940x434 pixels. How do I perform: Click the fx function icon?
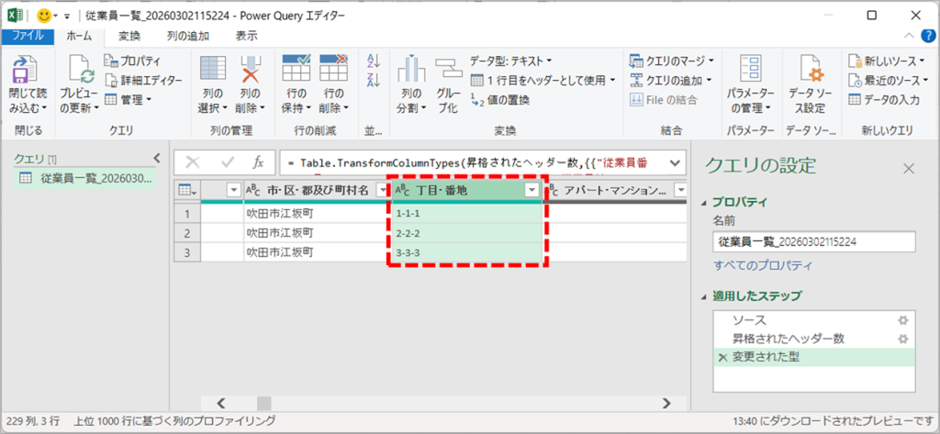click(x=258, y=161)
